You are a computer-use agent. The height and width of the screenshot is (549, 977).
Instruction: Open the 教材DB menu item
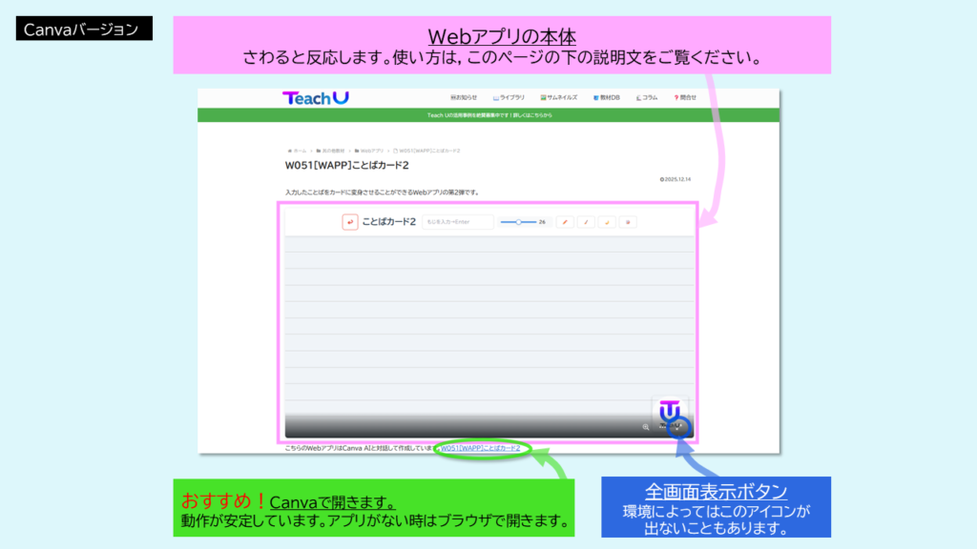607,97
